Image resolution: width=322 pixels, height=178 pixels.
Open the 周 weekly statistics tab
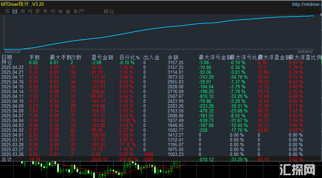pos(23,11)
